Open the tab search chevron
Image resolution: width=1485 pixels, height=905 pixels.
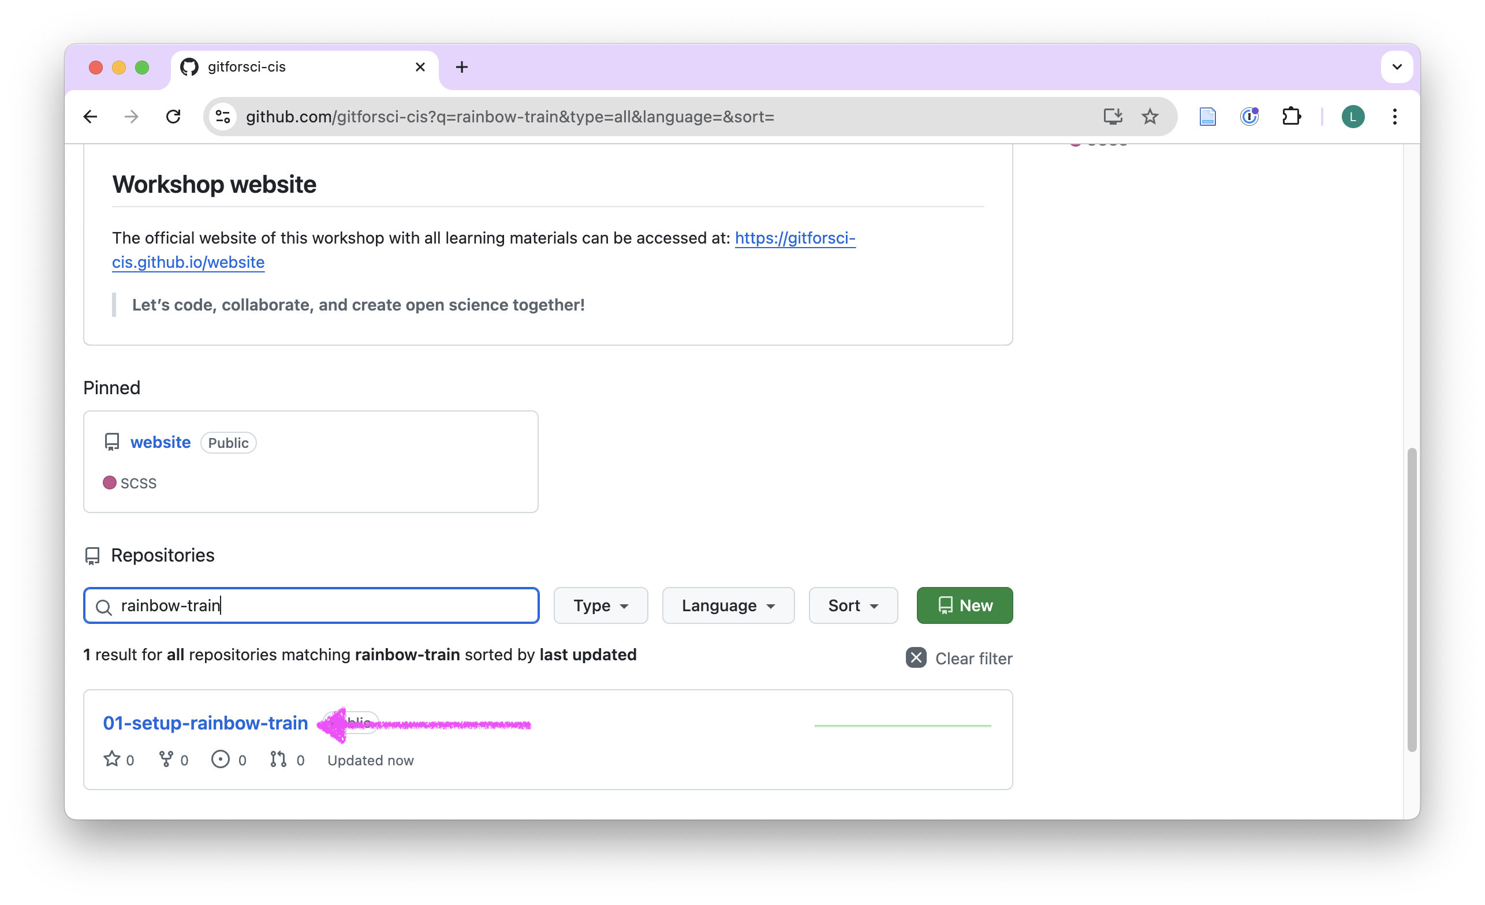[x=1397, y=67]
